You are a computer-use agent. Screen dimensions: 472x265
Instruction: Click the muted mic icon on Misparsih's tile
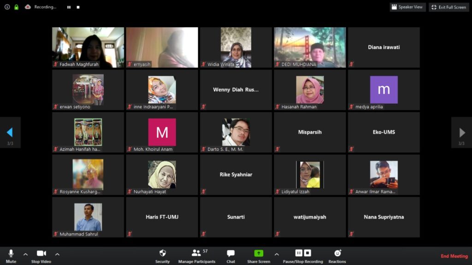click(277, 149)
